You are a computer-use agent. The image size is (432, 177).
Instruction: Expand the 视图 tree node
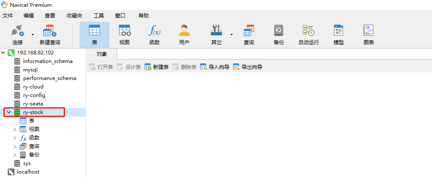[x=15, y=129]
